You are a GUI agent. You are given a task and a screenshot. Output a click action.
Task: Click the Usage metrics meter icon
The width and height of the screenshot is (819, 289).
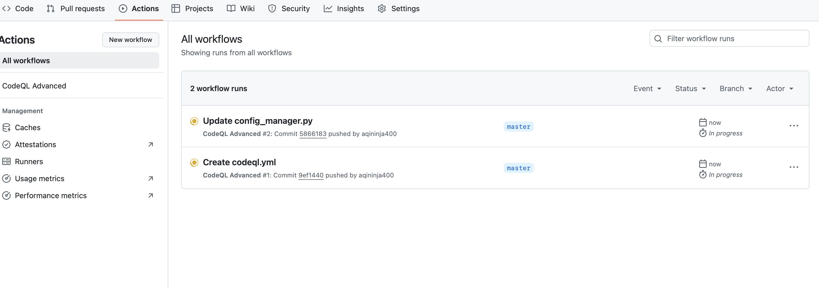pyautogui.click(x=6, y=178)
